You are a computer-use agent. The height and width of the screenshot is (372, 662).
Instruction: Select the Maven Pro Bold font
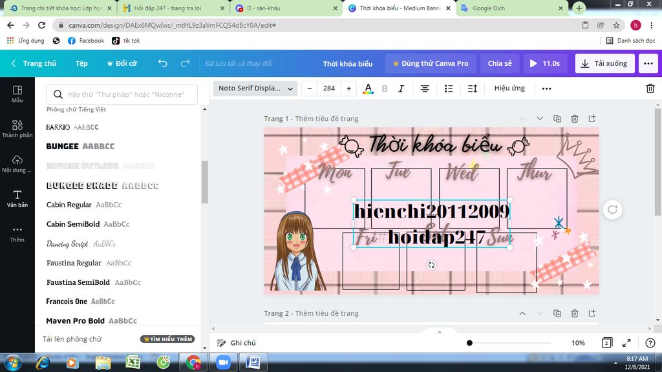click(x=91, y=321)
